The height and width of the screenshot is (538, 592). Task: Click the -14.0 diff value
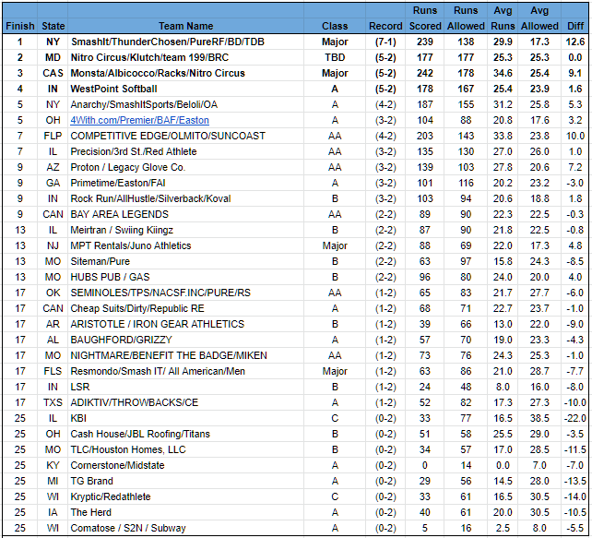pyautogui.click(x=575, y=496)
